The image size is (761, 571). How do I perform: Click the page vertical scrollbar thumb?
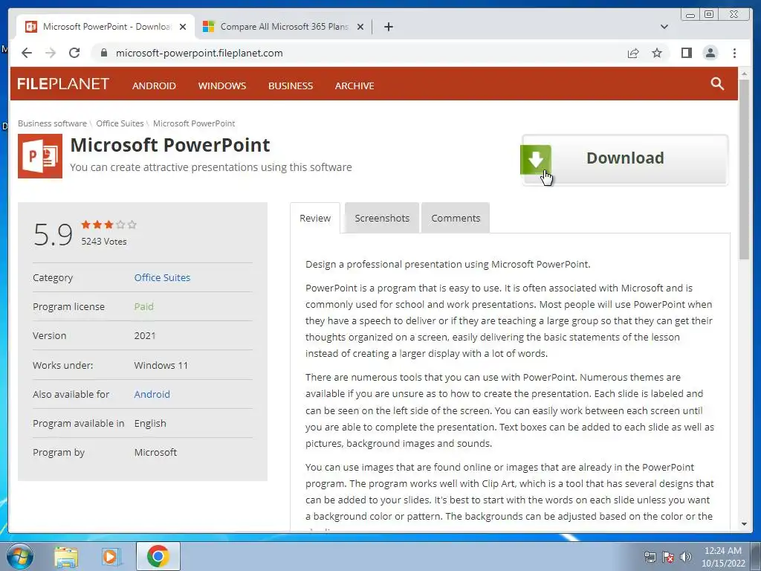[x=744, y=170]
